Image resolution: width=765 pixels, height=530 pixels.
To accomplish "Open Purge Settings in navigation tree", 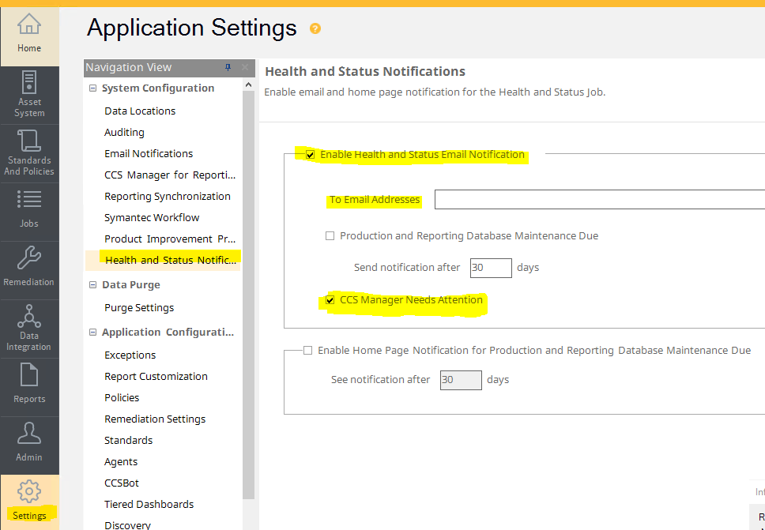I will tap(139, 307).
